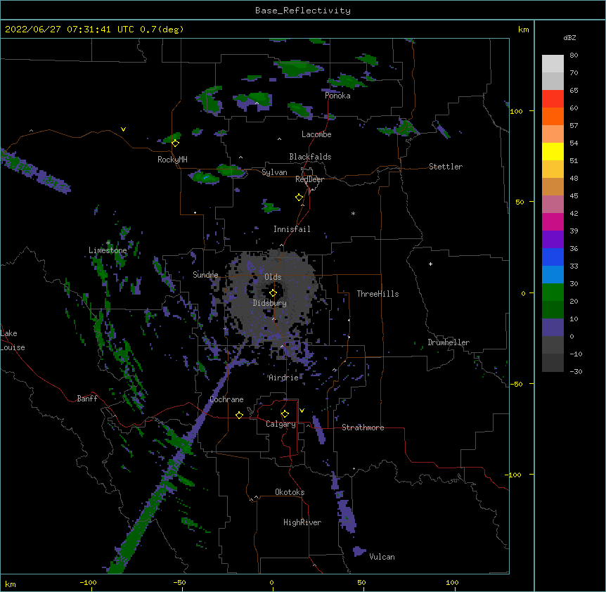Click the RockyMH label
Screen dimensions: 606x592
pos(172,160)
